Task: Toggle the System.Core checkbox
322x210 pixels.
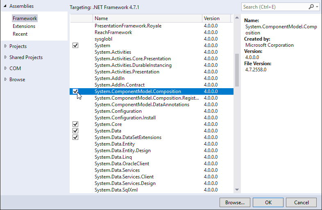Action: click(75, 124)
